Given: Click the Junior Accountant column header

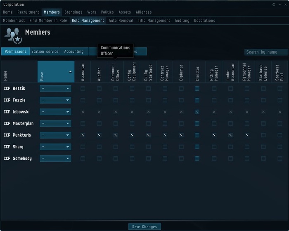Looking at the screenshot, I should [x=230, y=72].
